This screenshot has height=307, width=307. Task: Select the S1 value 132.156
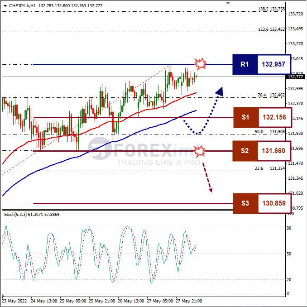pyautogui.click(x=274, y=117)
